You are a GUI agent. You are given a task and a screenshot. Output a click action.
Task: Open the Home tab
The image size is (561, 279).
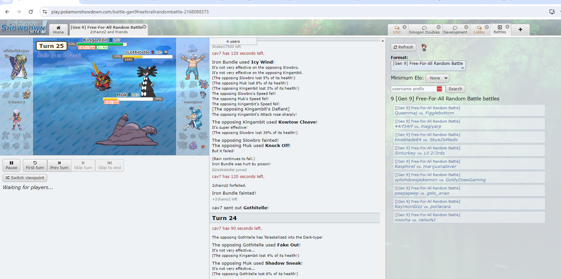58,30
